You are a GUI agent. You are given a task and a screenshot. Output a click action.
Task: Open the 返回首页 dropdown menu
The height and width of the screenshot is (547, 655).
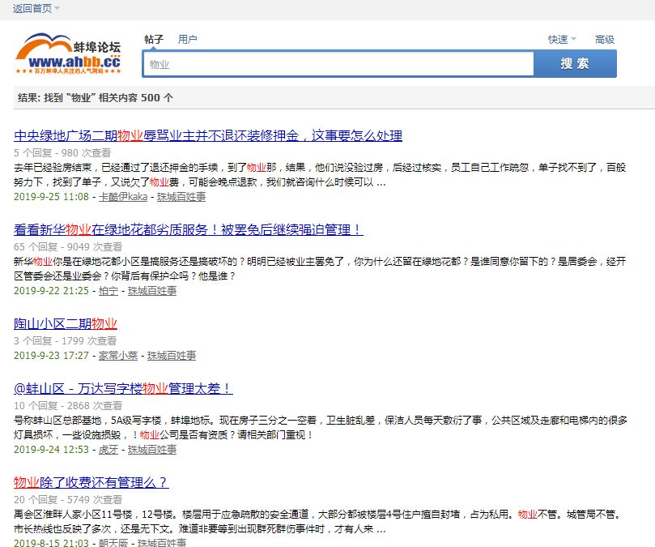coord(36,8)
